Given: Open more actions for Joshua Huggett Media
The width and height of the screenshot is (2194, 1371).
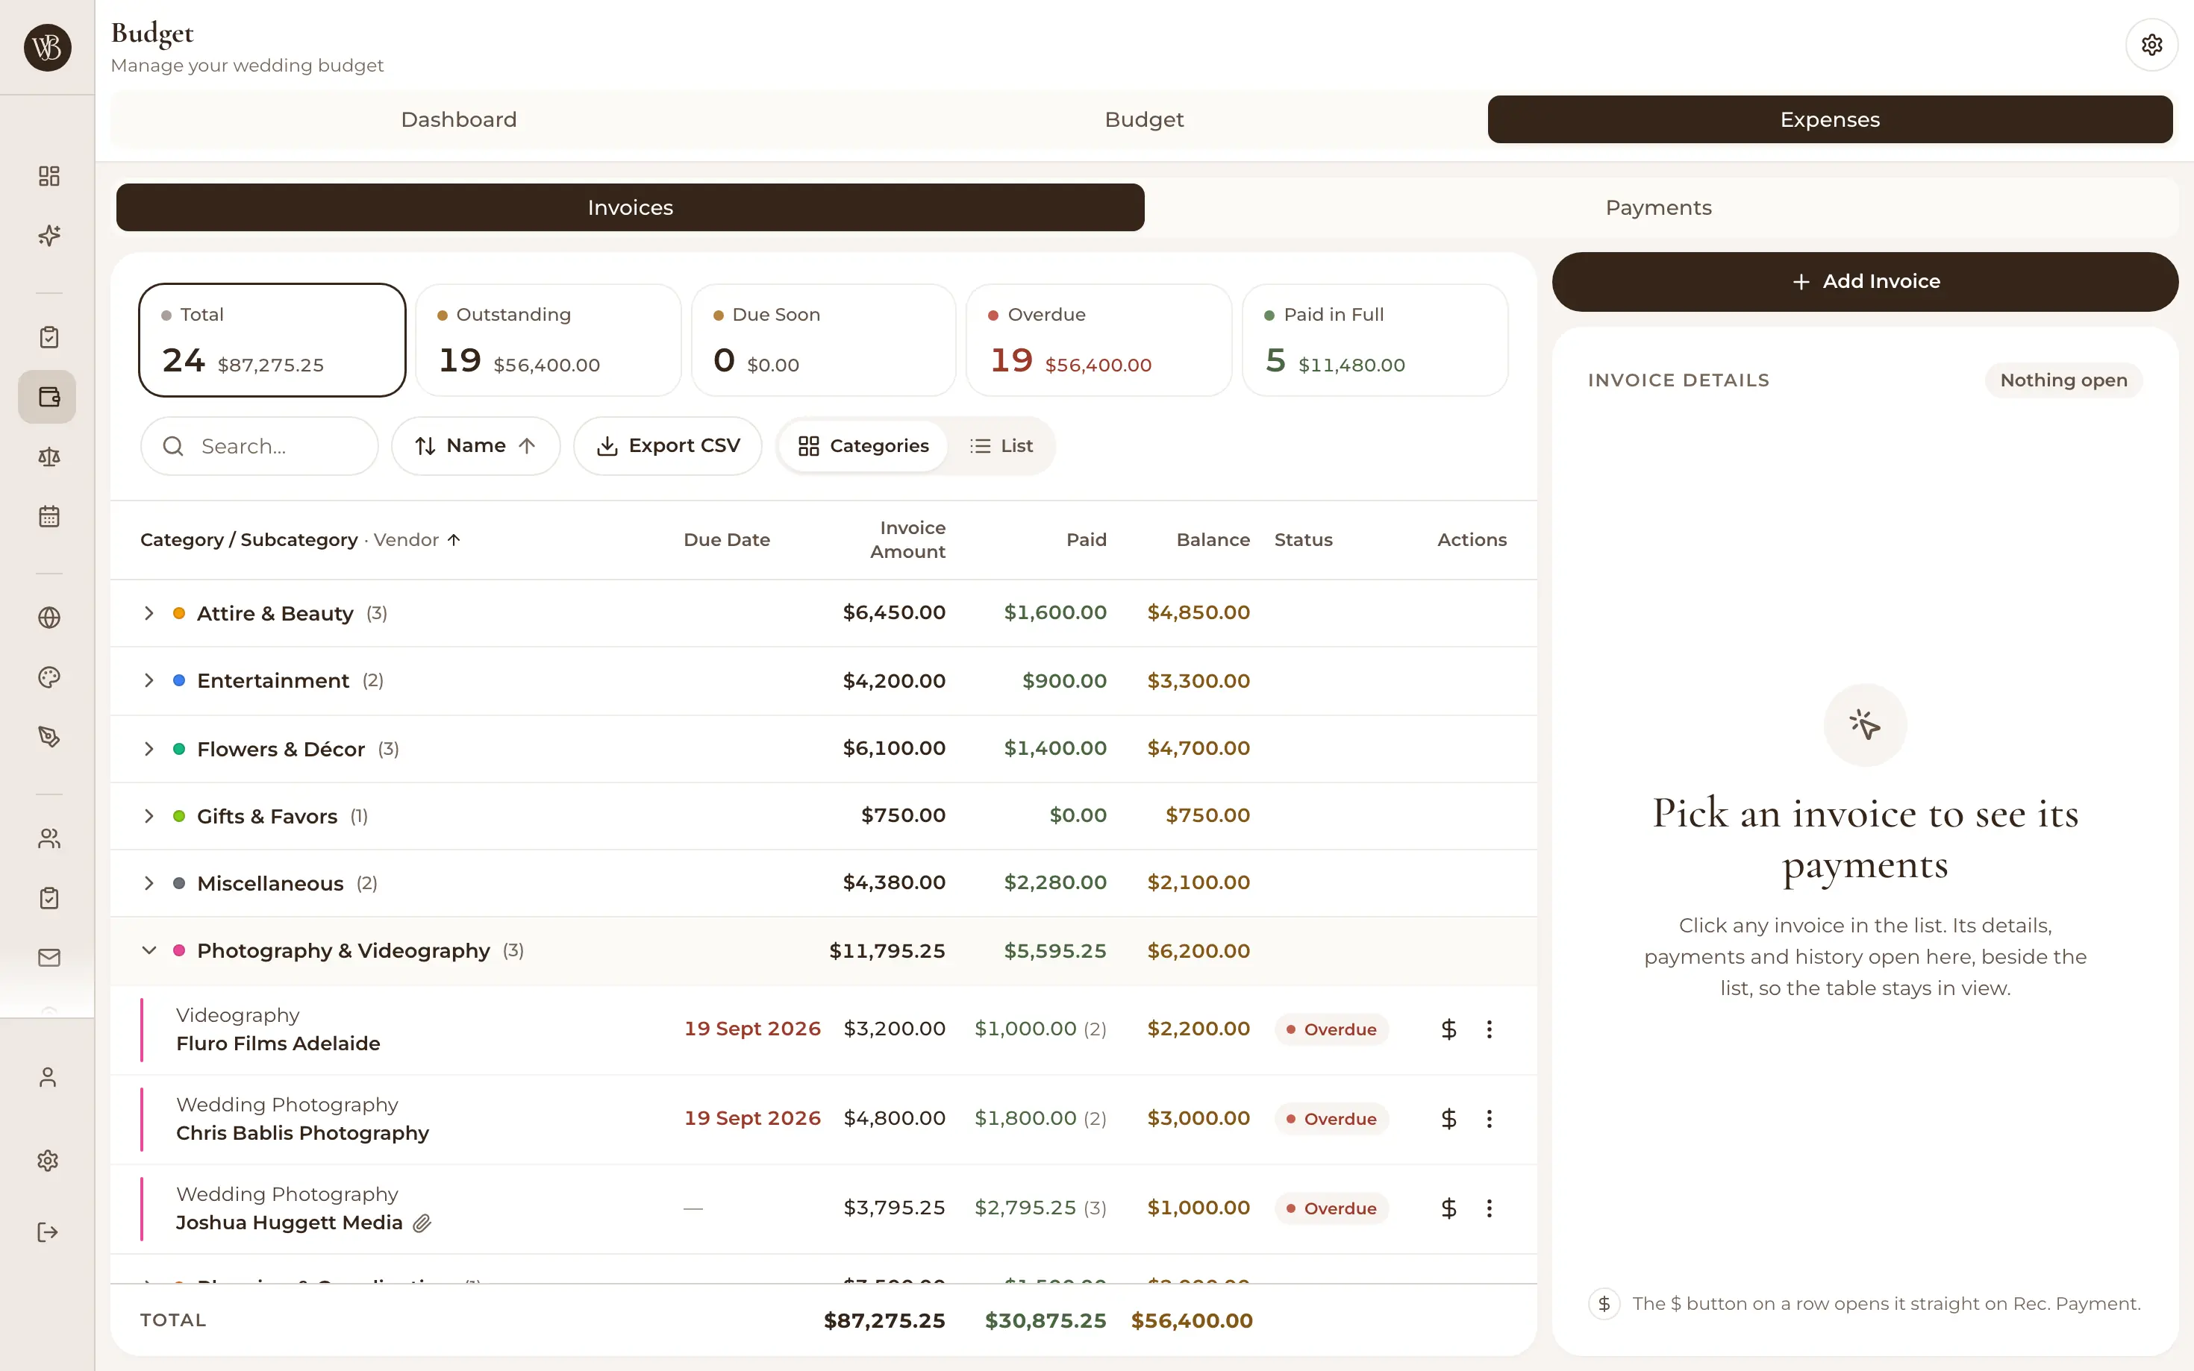Looking at the screenshot, I should tap(1488, 1208).
